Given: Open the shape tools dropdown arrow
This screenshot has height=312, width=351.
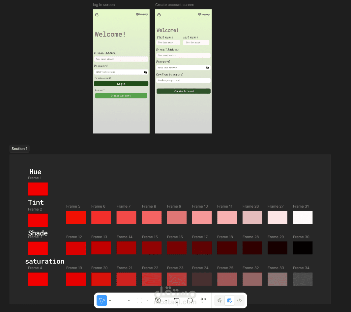Looking at the screenshot, I should click(148, 300).
